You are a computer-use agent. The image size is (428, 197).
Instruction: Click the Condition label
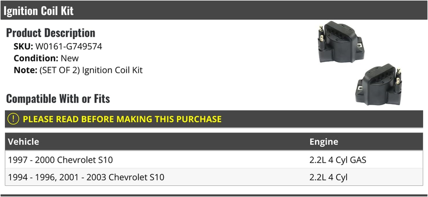coord(36,58)
